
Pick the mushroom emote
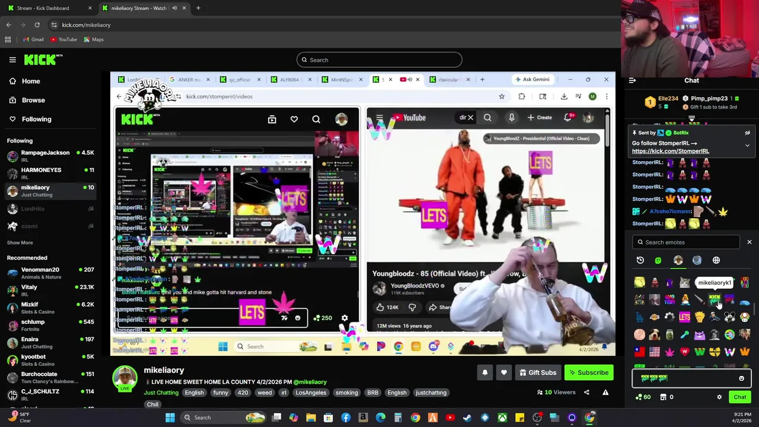click(744, 317)
